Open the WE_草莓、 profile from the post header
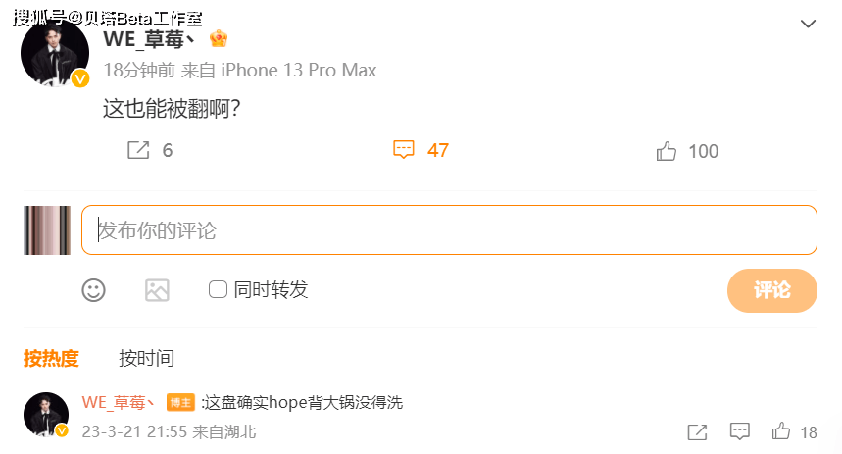The height and width of the screenshot is (454, 842). point(149,39)
